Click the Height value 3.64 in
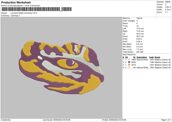 click(168, 7)
